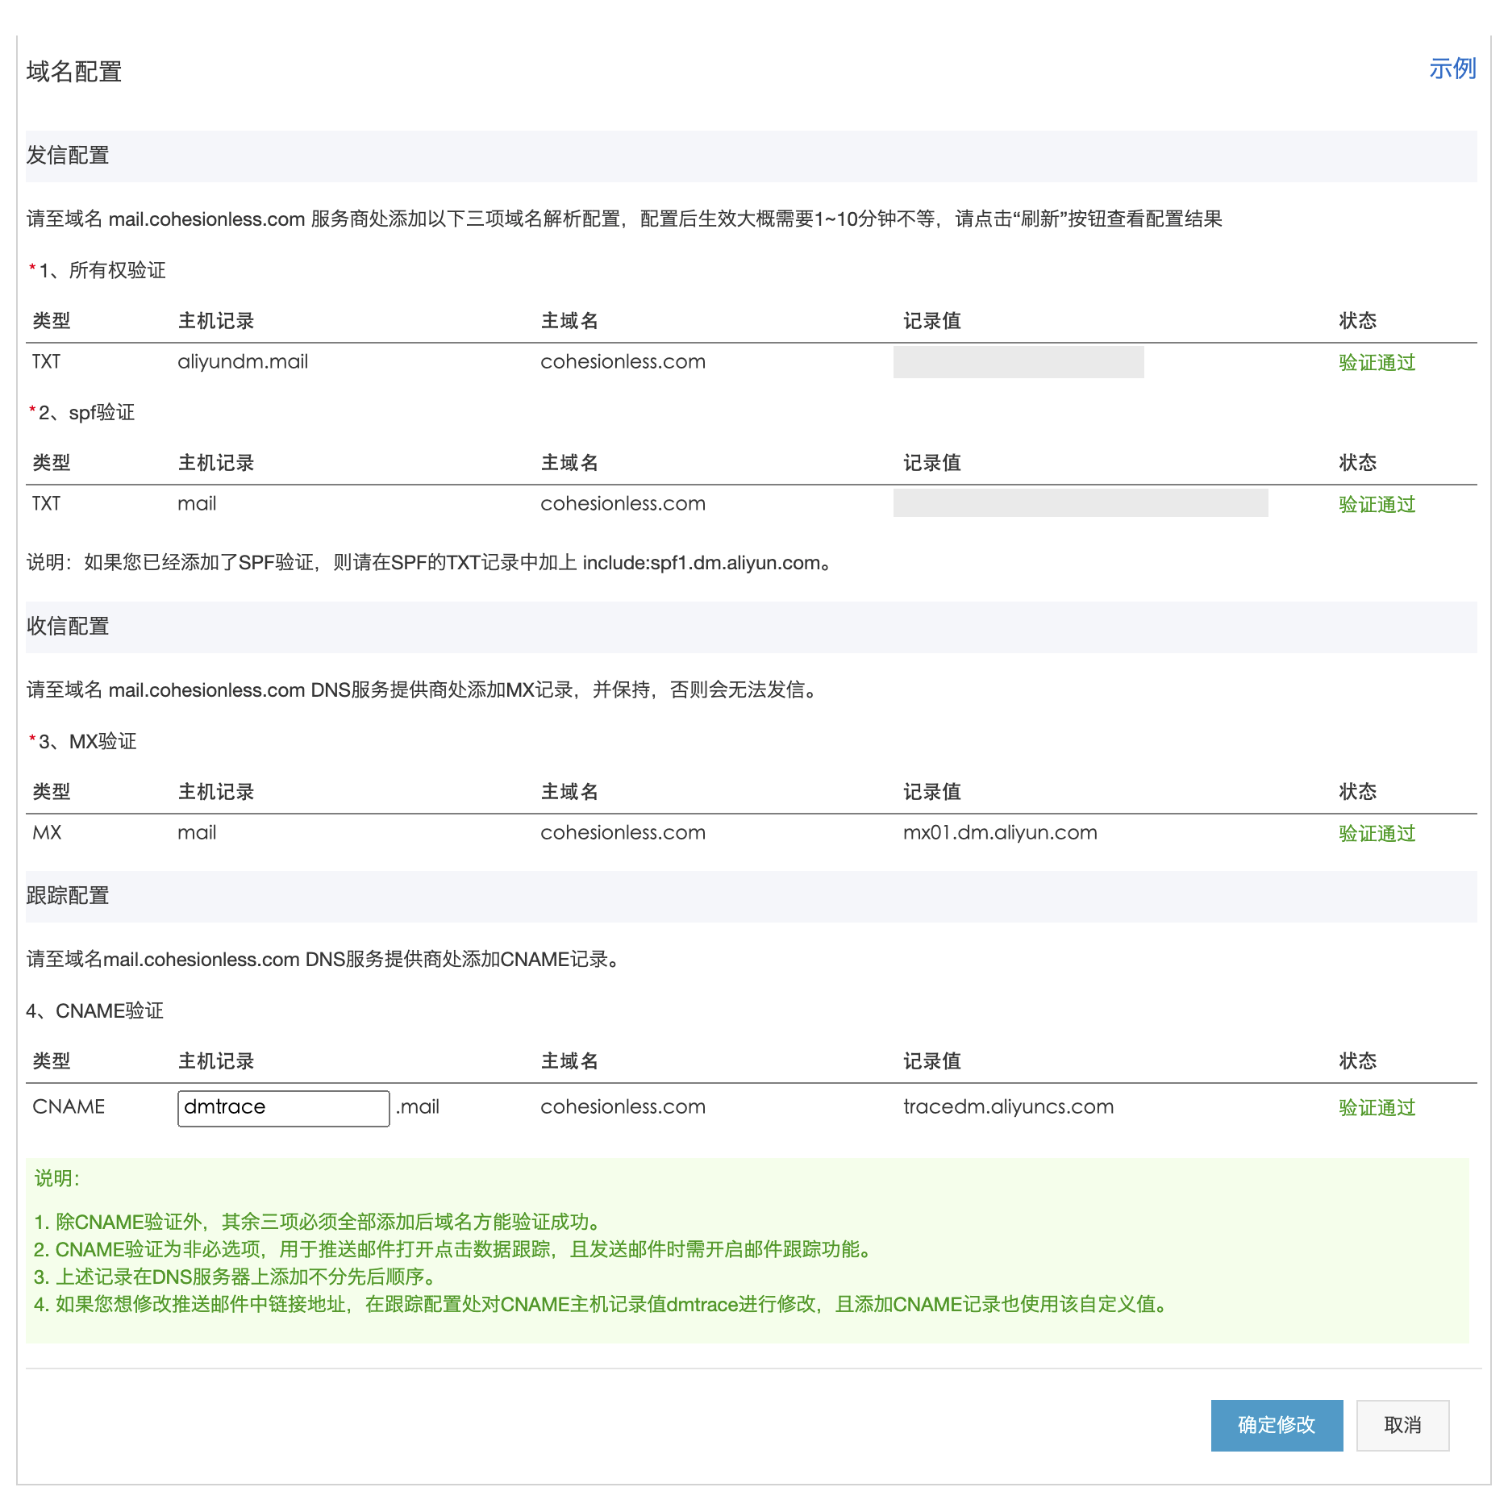Image resolution: width=1508 pixels, height=1508 pixels.
Task: Click the CNAME type cell
Action: click(x=69, y=1107)
